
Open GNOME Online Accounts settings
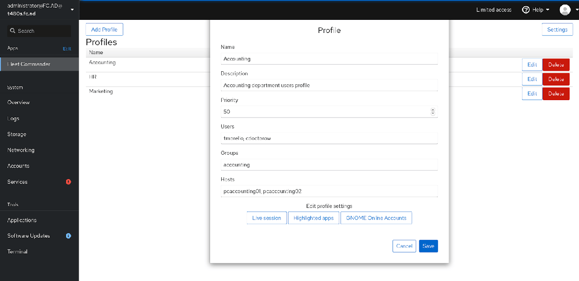click(376, 218)
